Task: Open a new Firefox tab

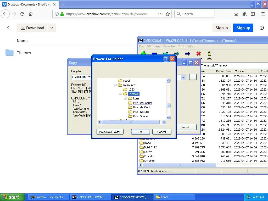Action: click(x=63, y=4)
